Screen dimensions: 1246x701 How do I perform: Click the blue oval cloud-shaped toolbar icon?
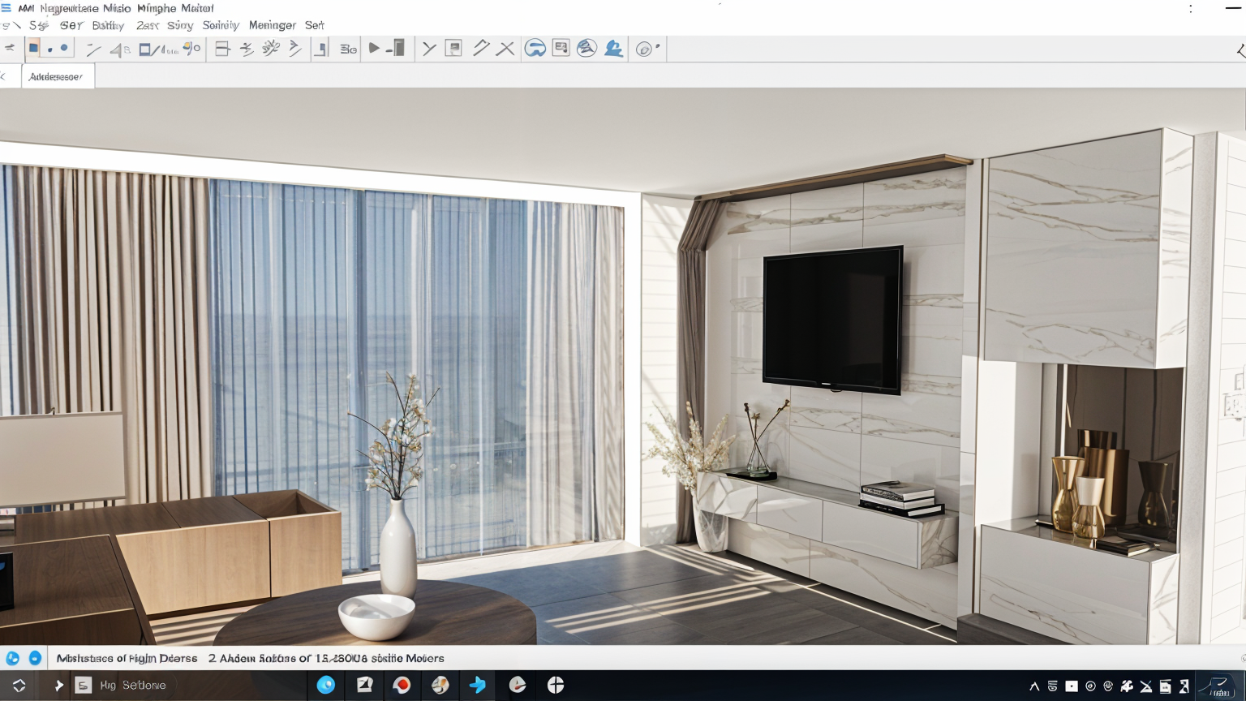[535, 49]
